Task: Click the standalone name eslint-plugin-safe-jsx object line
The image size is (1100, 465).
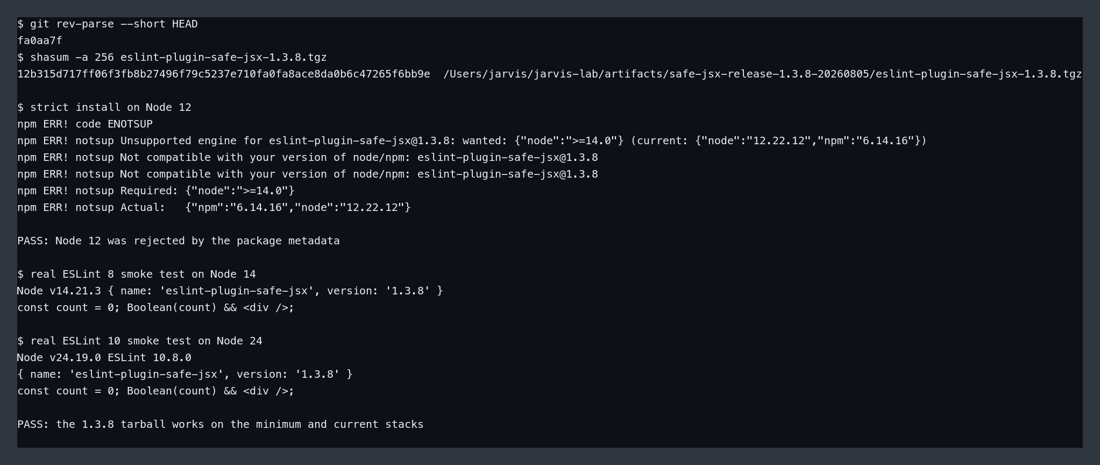Action: point(185,375)
